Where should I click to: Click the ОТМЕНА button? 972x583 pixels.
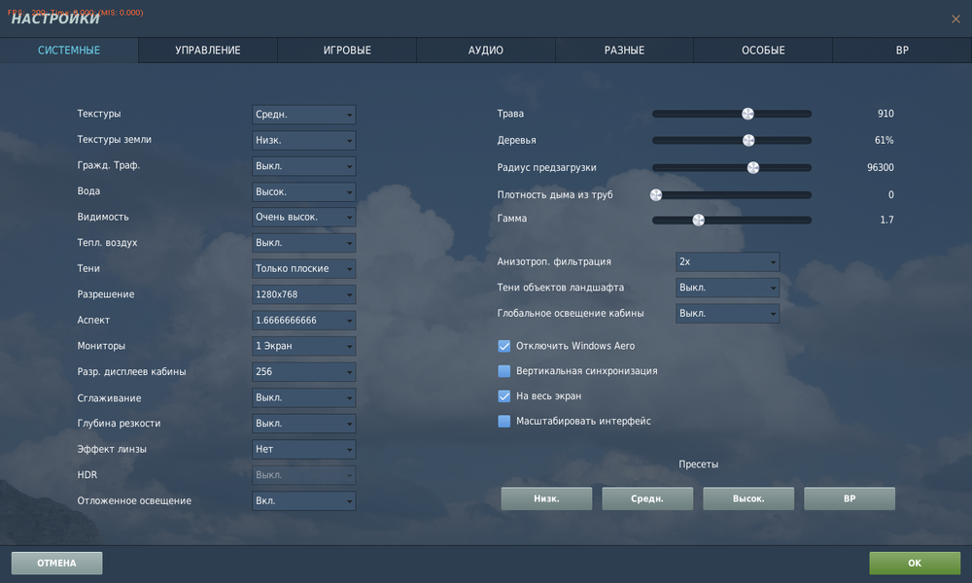(56, 564)
